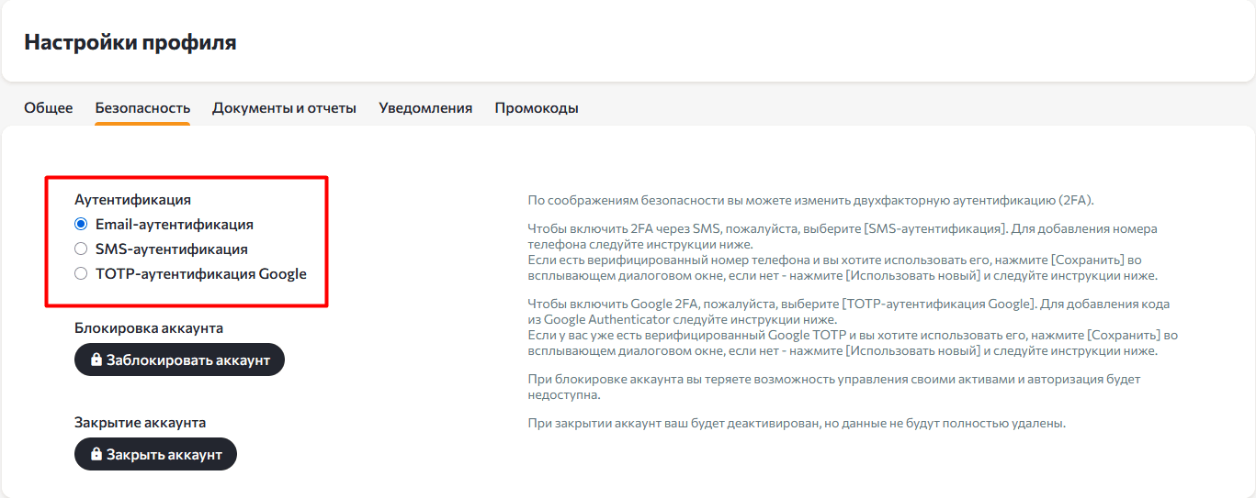Choose the TOTP-аутентификация Google radio button
This screenshot has height=498, width=1256.
coord(81,273)
